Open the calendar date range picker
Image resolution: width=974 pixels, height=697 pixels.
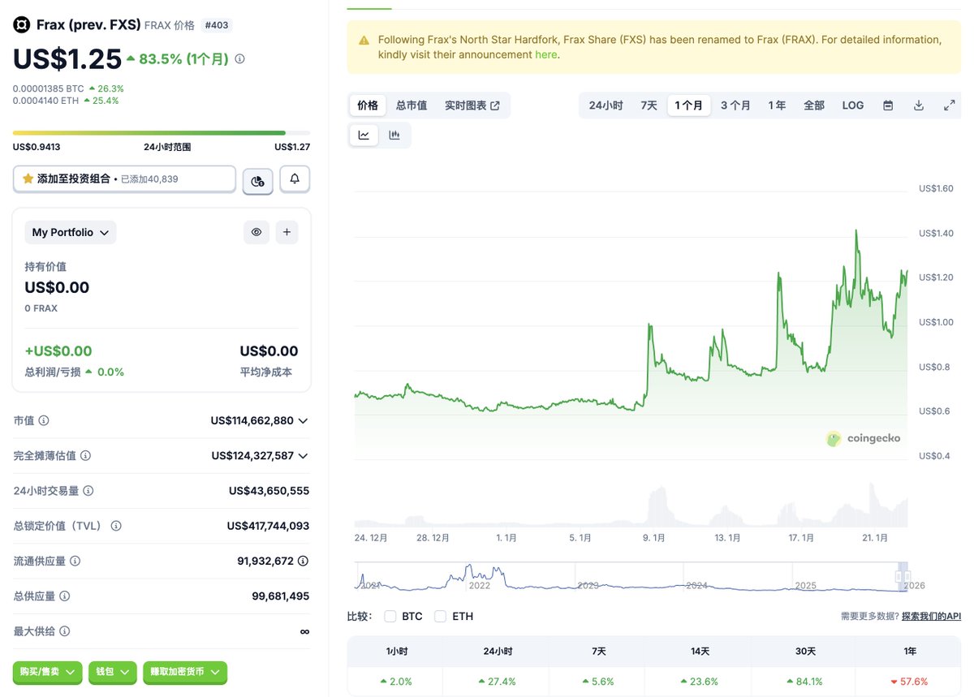888,105
